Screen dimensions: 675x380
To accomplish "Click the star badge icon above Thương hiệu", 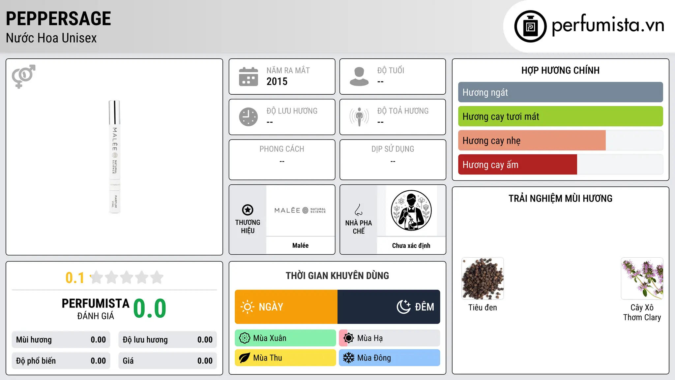I will 248,210.
